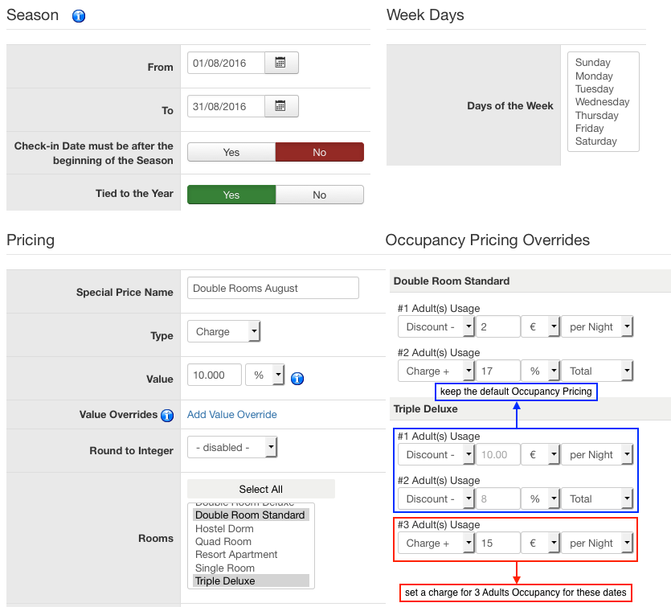Select Double Room Standard in Rooms list

[251, 515]
